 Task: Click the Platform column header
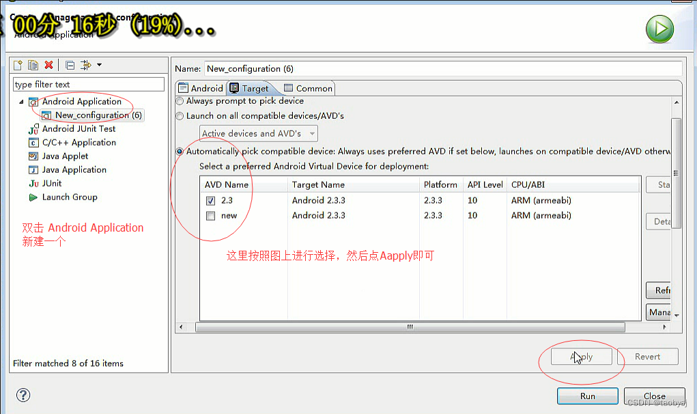coord(440,184)
